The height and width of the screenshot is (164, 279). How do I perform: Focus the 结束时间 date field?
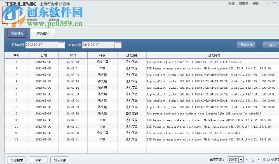point(98,45)
